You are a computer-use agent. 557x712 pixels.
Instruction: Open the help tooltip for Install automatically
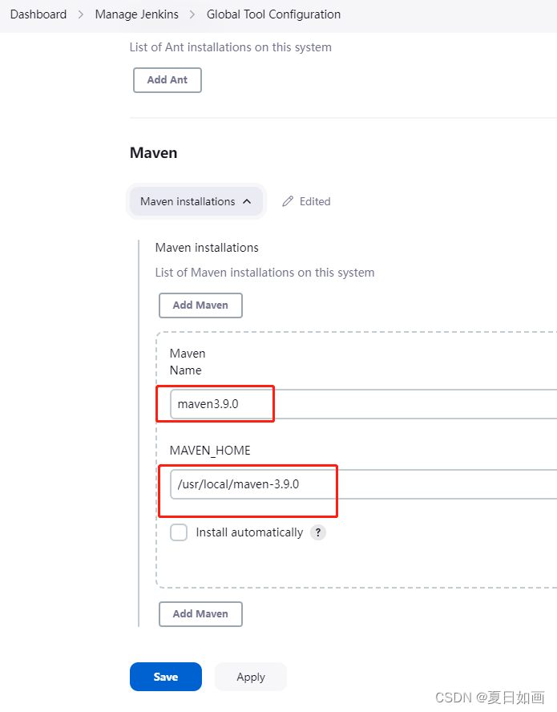coord(317,532)
